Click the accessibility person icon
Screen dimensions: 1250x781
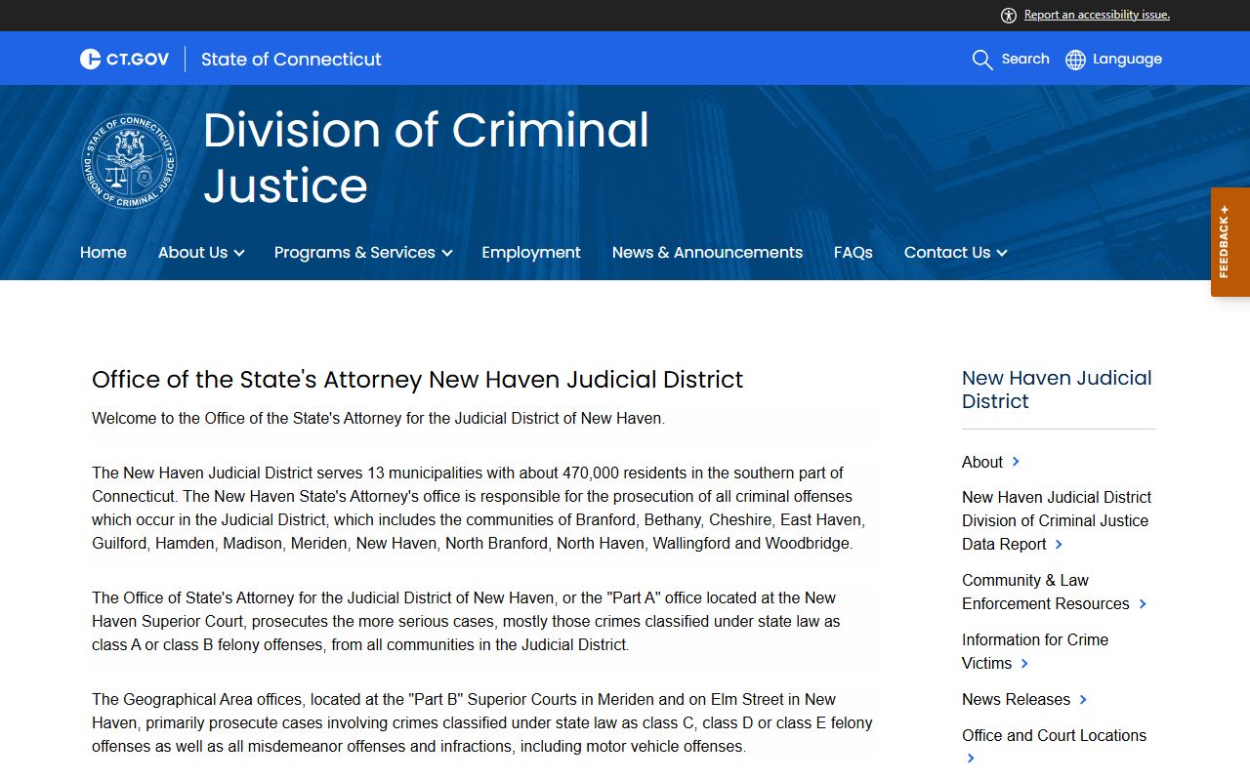(1009, 16)
